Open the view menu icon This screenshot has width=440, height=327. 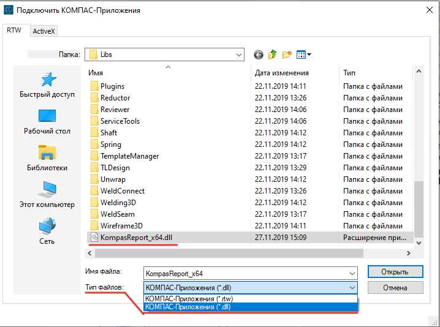coord(303,55)
